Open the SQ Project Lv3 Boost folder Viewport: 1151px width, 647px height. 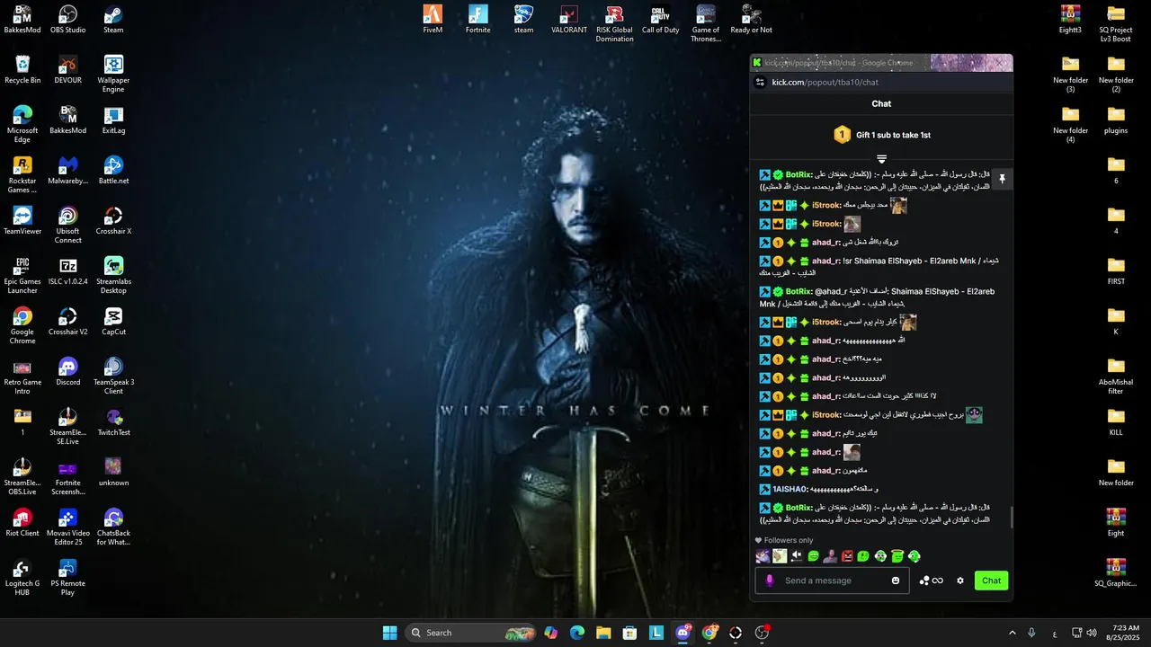tap(1116, 24)
